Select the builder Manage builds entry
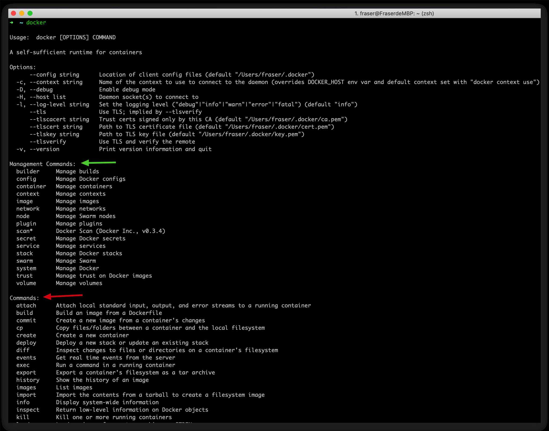The height and width of the screenshot is (431, 549). point(58,171)
